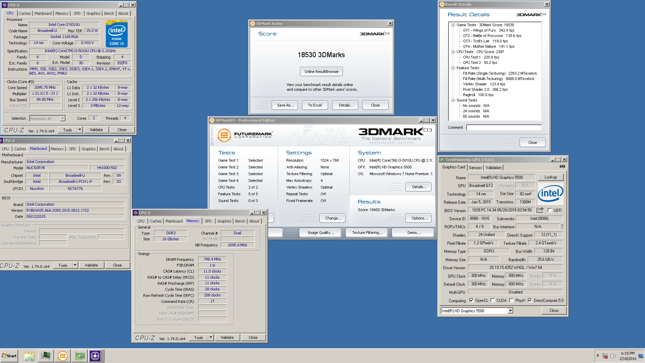This screenshot has height=363, width=645.
Task: Click the GPU-Z screenshot camera icon
Action: [562, 166]
